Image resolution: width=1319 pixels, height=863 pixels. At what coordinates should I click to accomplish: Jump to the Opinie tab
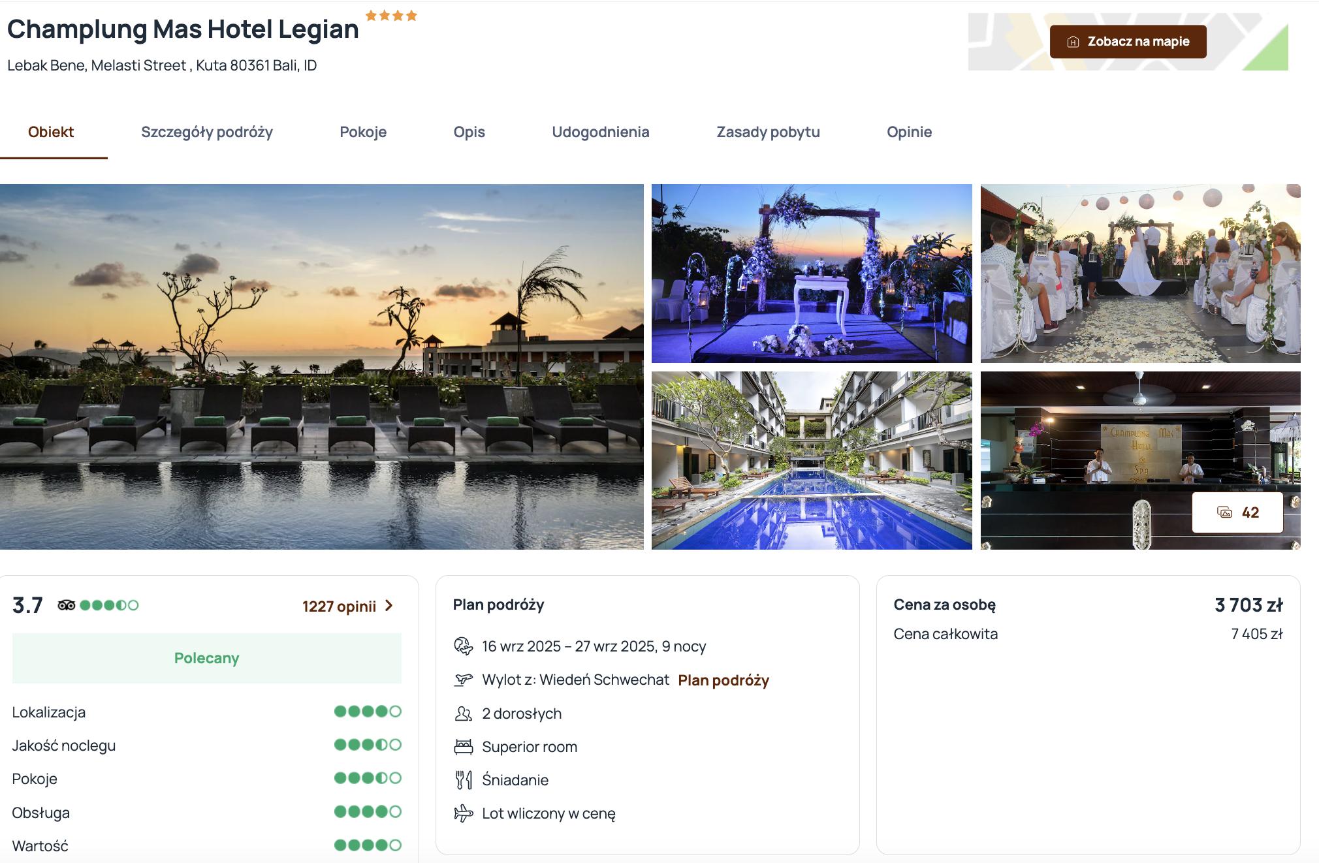909,132
